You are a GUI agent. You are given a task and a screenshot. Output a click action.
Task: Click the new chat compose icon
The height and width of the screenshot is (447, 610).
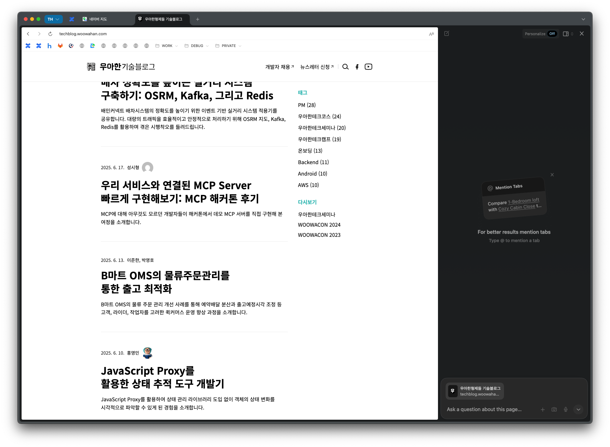pyautogui.click(x=447, y=34)
